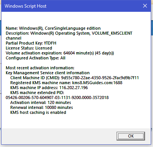Click the Configured Activation Type: All line
This screenshot has width=153, height=147.
point(35,58)
